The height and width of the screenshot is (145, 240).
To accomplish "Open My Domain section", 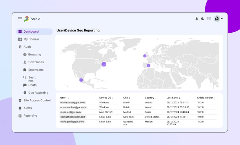I will [x=31, y=39].
